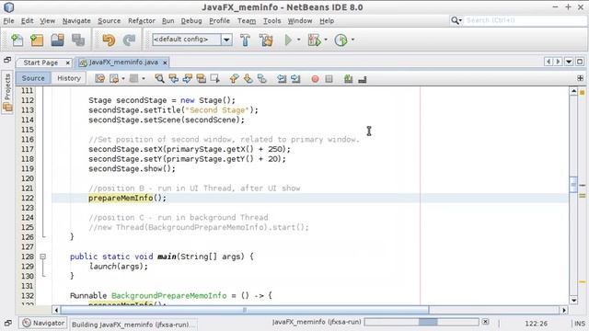The image size is (589, 331).
Task: Toggle Highlight Search icon
Action: tap(201, 78)
